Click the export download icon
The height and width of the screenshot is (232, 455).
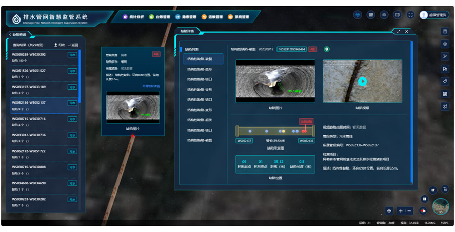coord(56,45)
